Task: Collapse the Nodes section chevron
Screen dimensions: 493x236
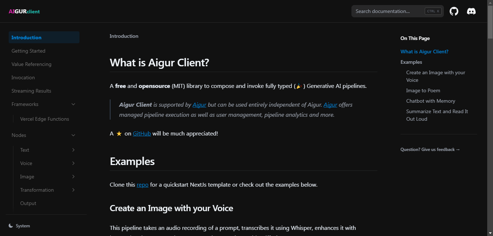Action: [73, 135]
